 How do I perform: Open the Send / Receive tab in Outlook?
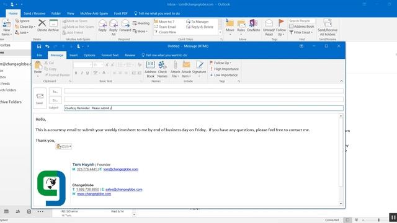(35, 14)
